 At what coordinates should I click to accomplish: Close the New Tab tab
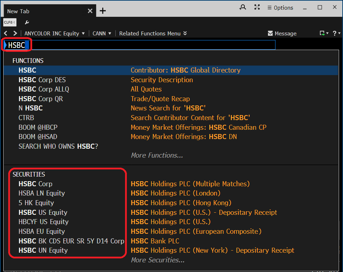[90, 11]
